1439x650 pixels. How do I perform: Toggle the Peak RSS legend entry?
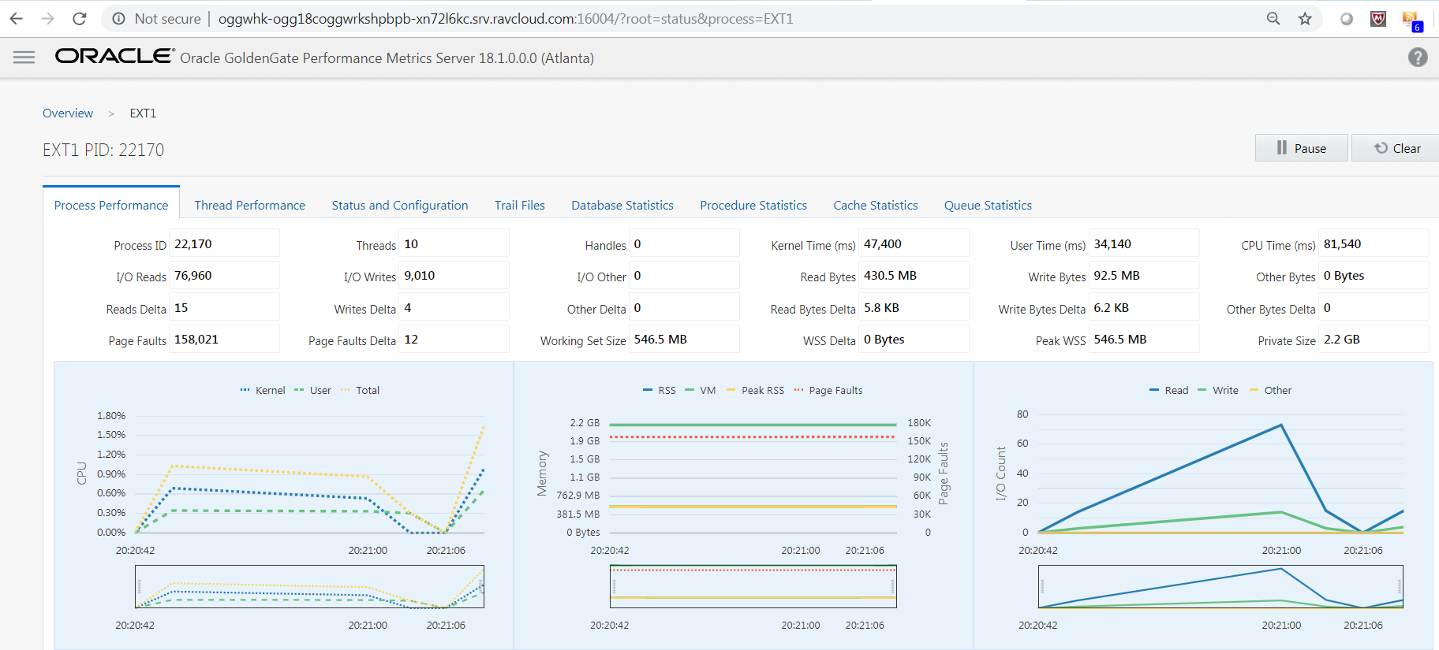756,390
